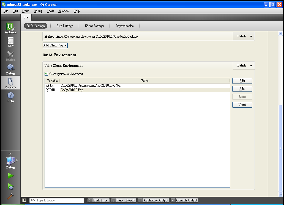This screenshot has height=205, width=284.
Task: Open the File menu
Action: click(6, 11)
